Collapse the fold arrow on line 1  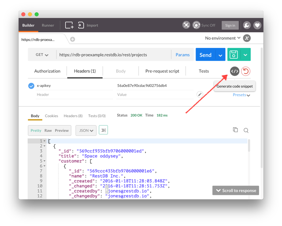[45, 141]
